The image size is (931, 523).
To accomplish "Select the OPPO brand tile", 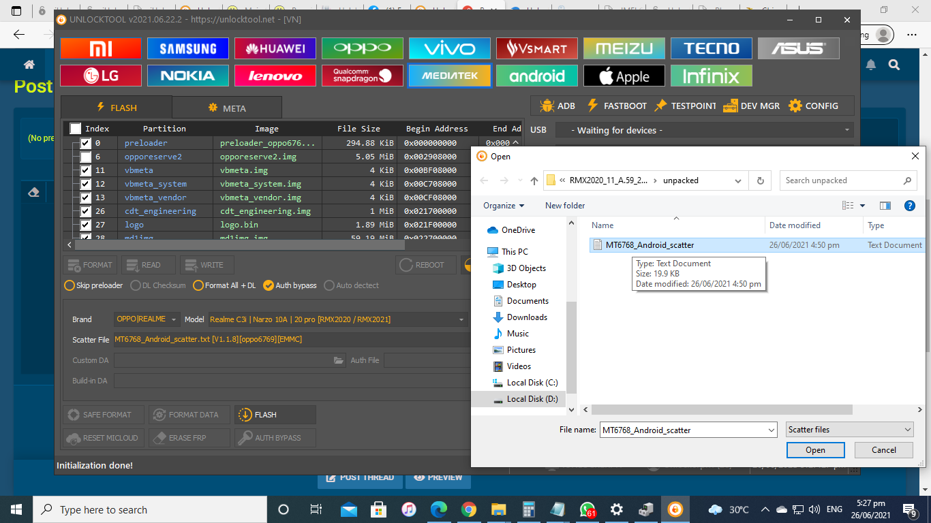I will click(x=363, y=48).
